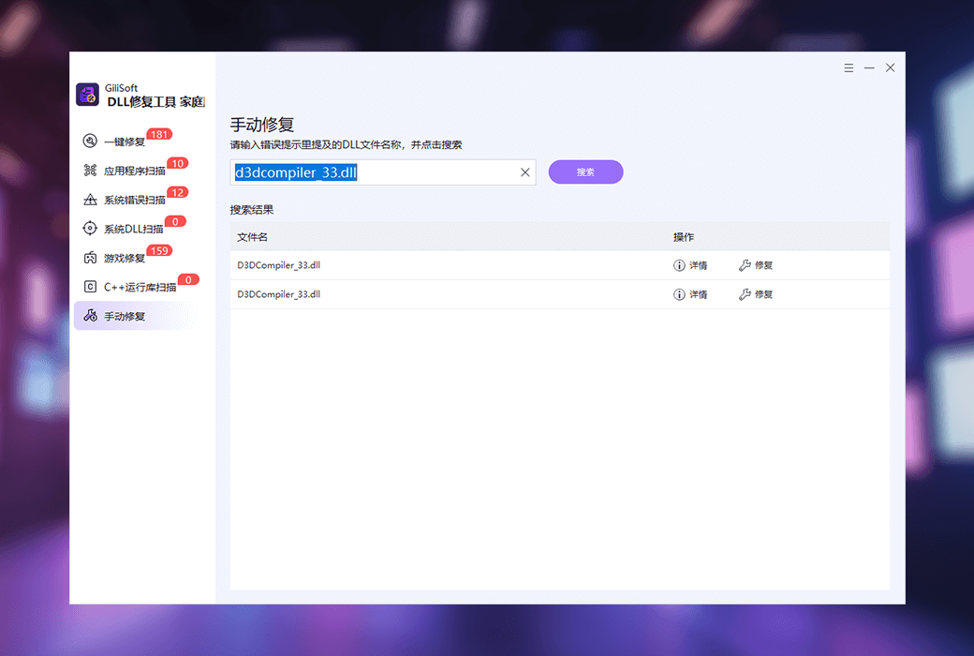The image size is (974, 656).
Task: Click the wrench icon in the first result row
Action: click(x=745, y=265)
